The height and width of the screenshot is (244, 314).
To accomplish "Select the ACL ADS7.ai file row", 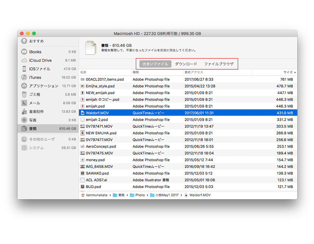I will [97, 180].
